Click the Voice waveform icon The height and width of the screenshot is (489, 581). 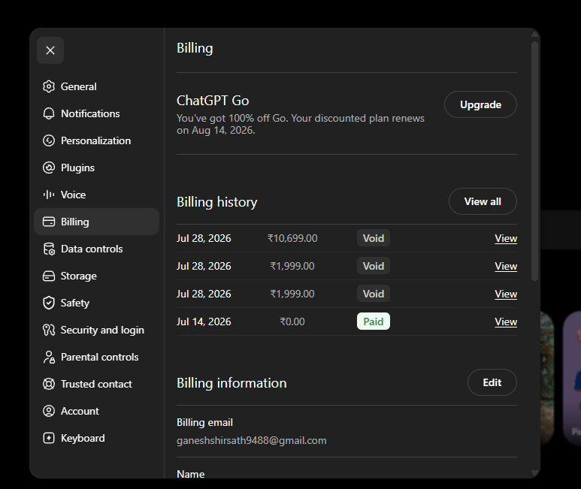[x=49, y=195]
